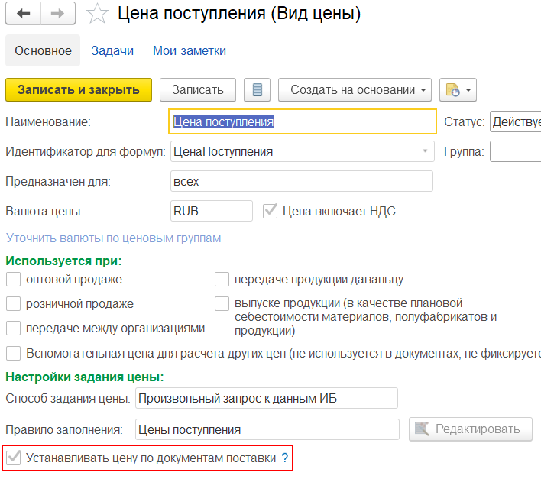541x479 pixels.
Task: Switch to the 'Задачи' tab
Action: (x=112, y=51)
